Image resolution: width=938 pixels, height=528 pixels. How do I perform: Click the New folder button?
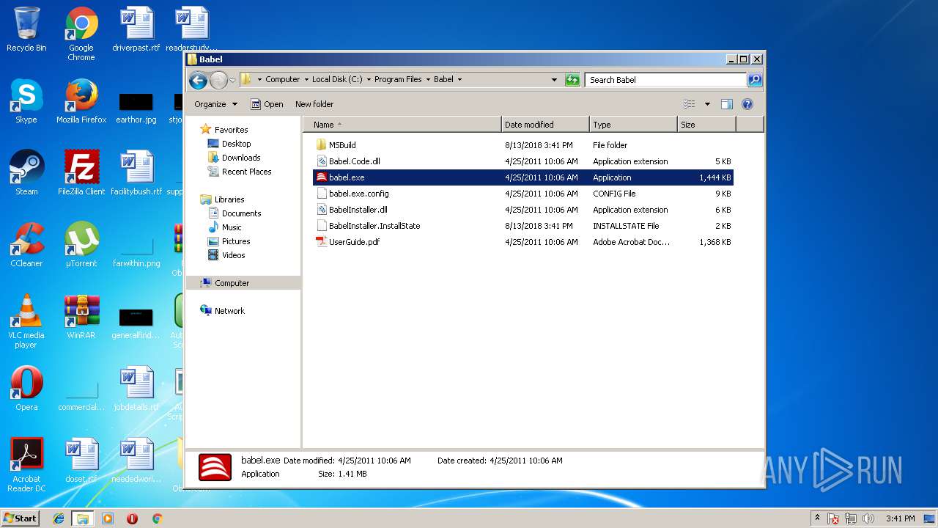pyautogui.click(x=314, y=104)
